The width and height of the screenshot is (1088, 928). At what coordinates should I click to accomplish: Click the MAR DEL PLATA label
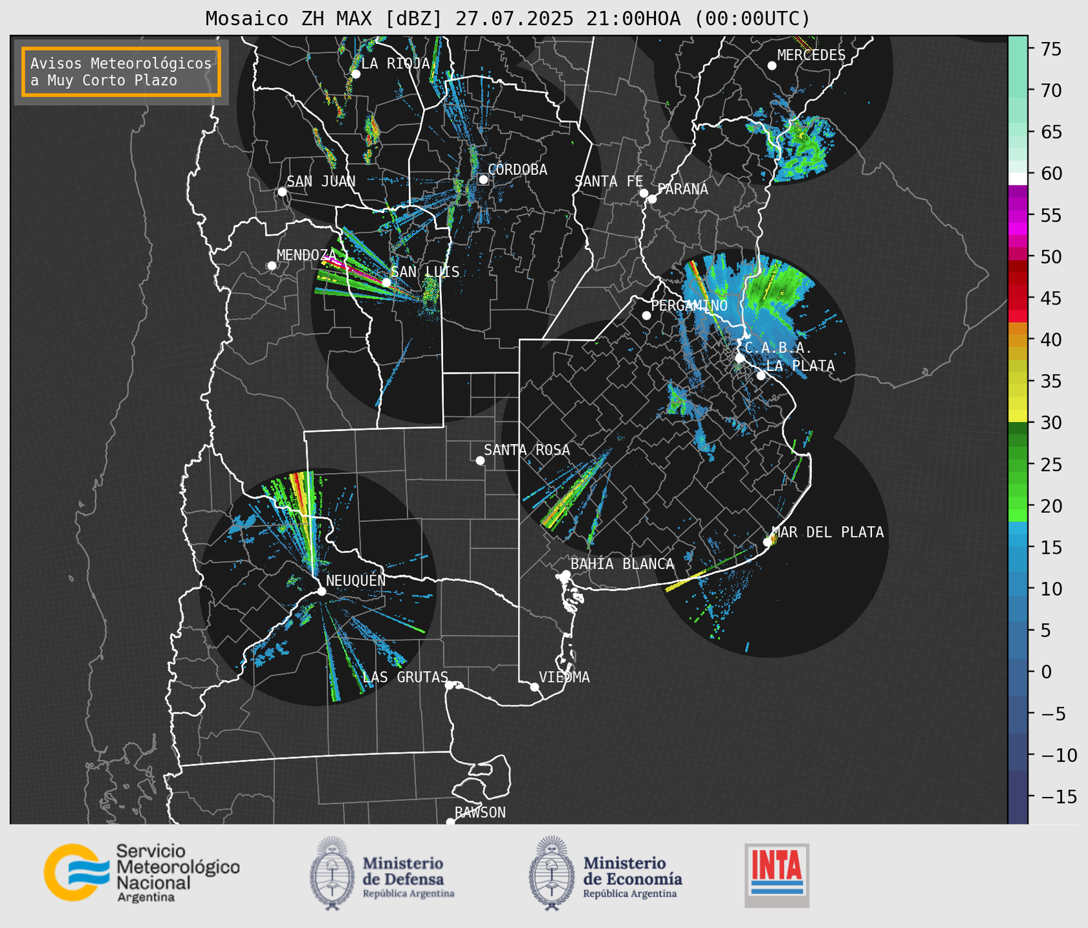(828, 532)
